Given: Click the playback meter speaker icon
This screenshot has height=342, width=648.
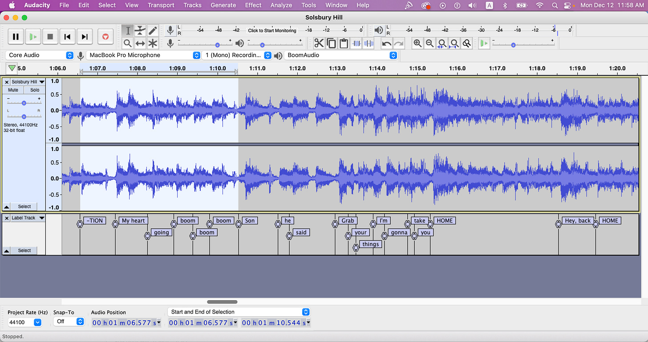Looking at the screenshot, I should click(x=378, y=30).
